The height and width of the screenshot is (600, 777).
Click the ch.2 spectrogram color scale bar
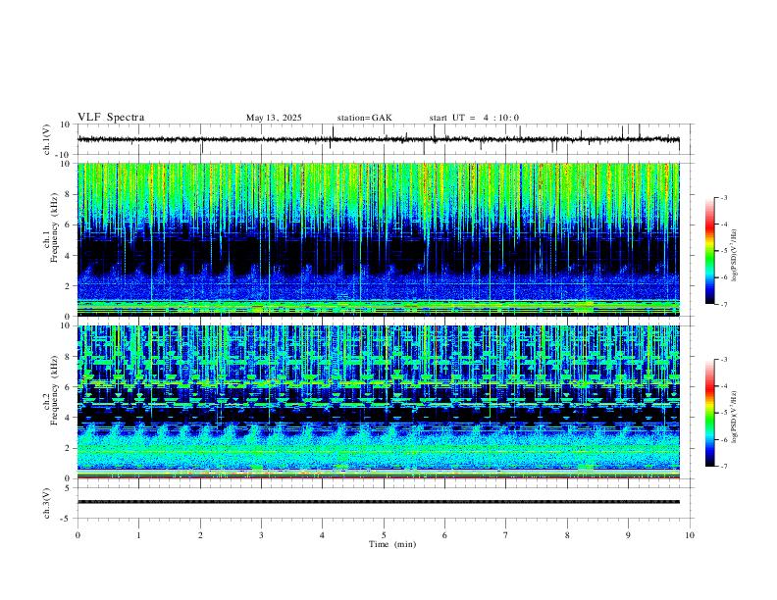[x=709, y=413]
